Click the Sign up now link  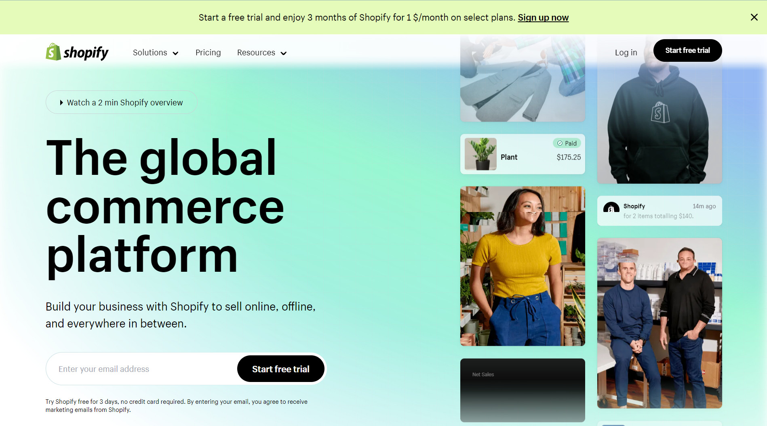pyautogui.click(x=543, y=17)
